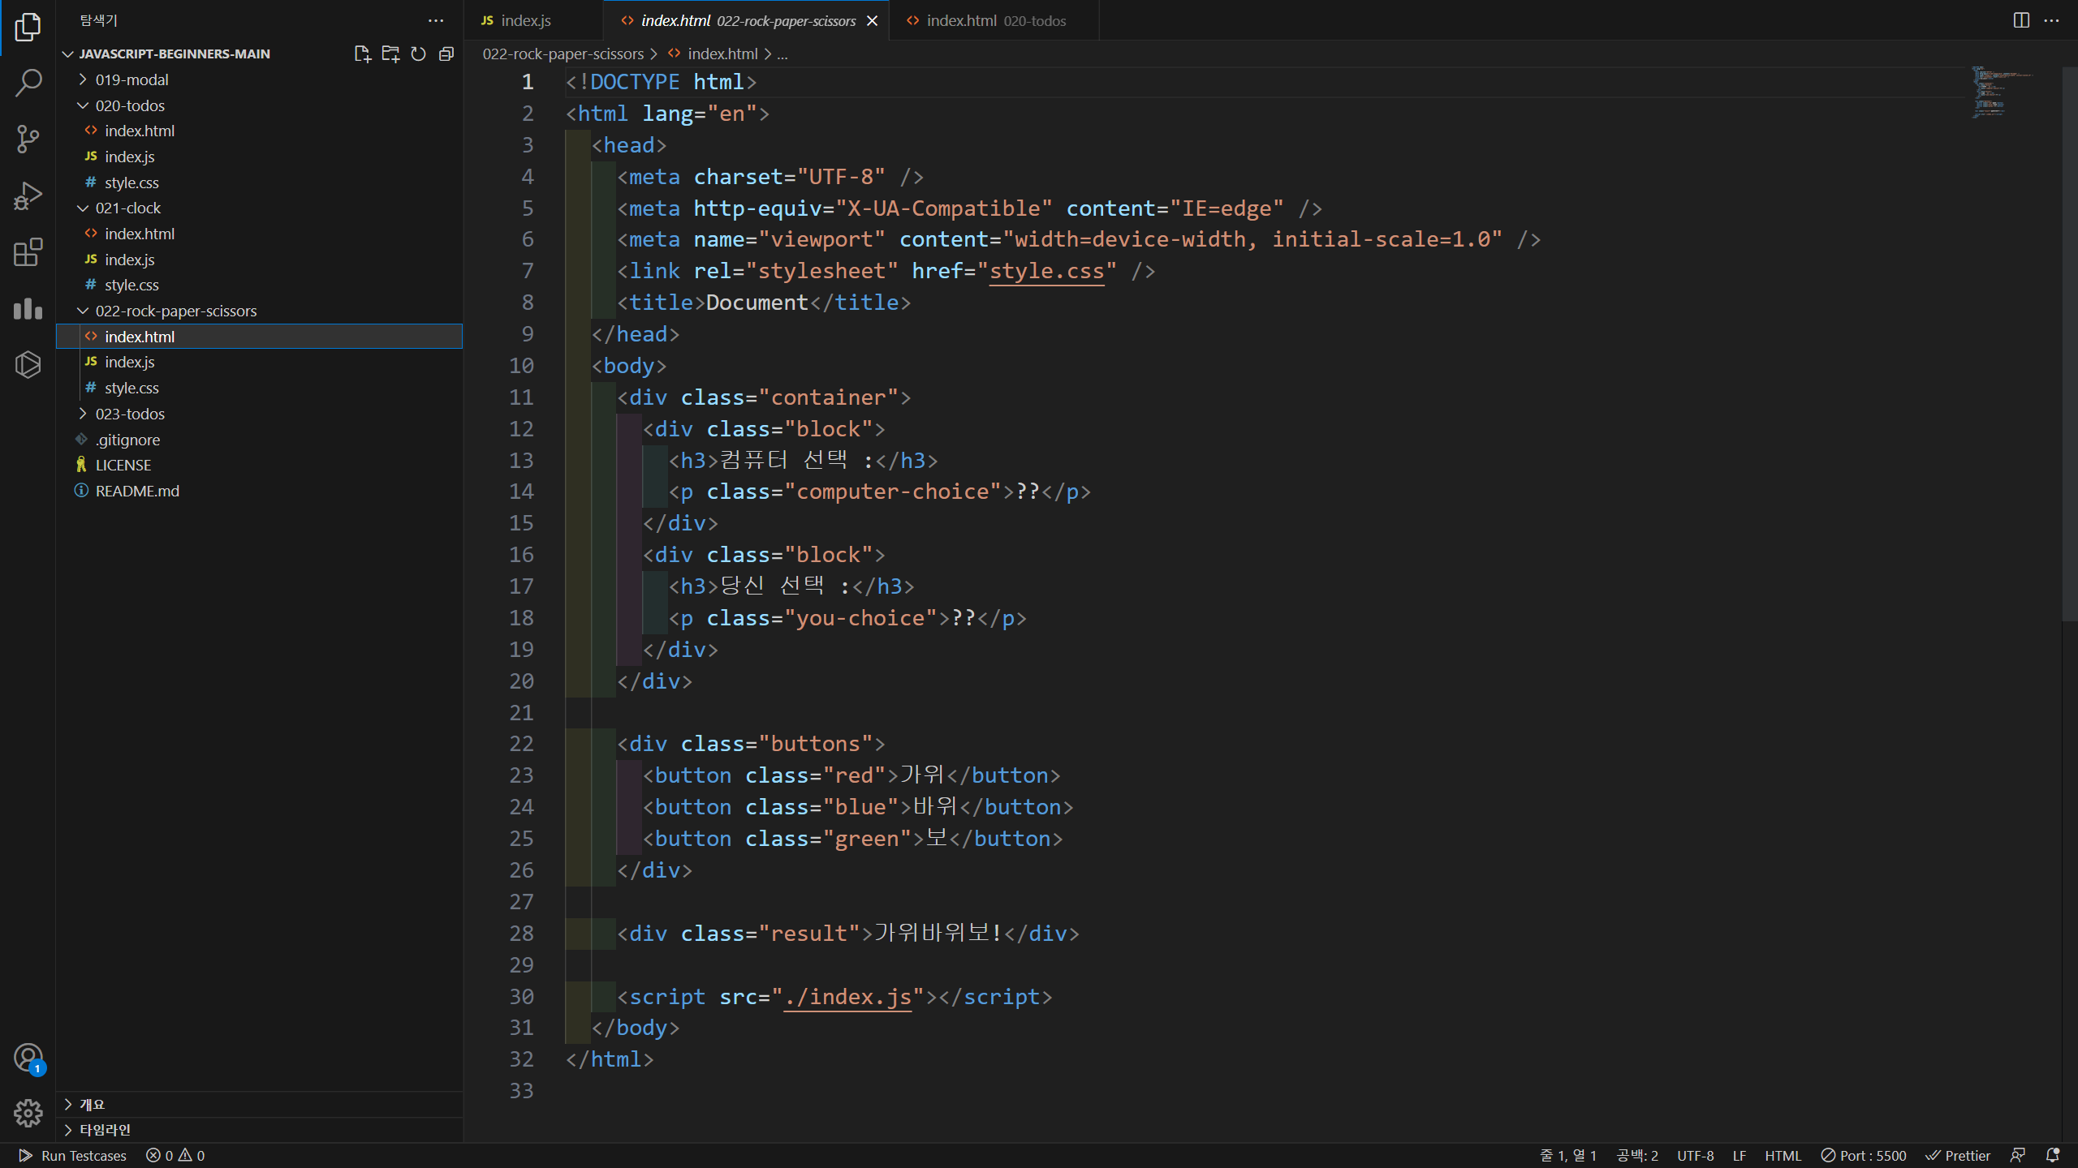Open README.md from the file tree
Viewport: 2078px width, 1168px height.
(137, 491)
